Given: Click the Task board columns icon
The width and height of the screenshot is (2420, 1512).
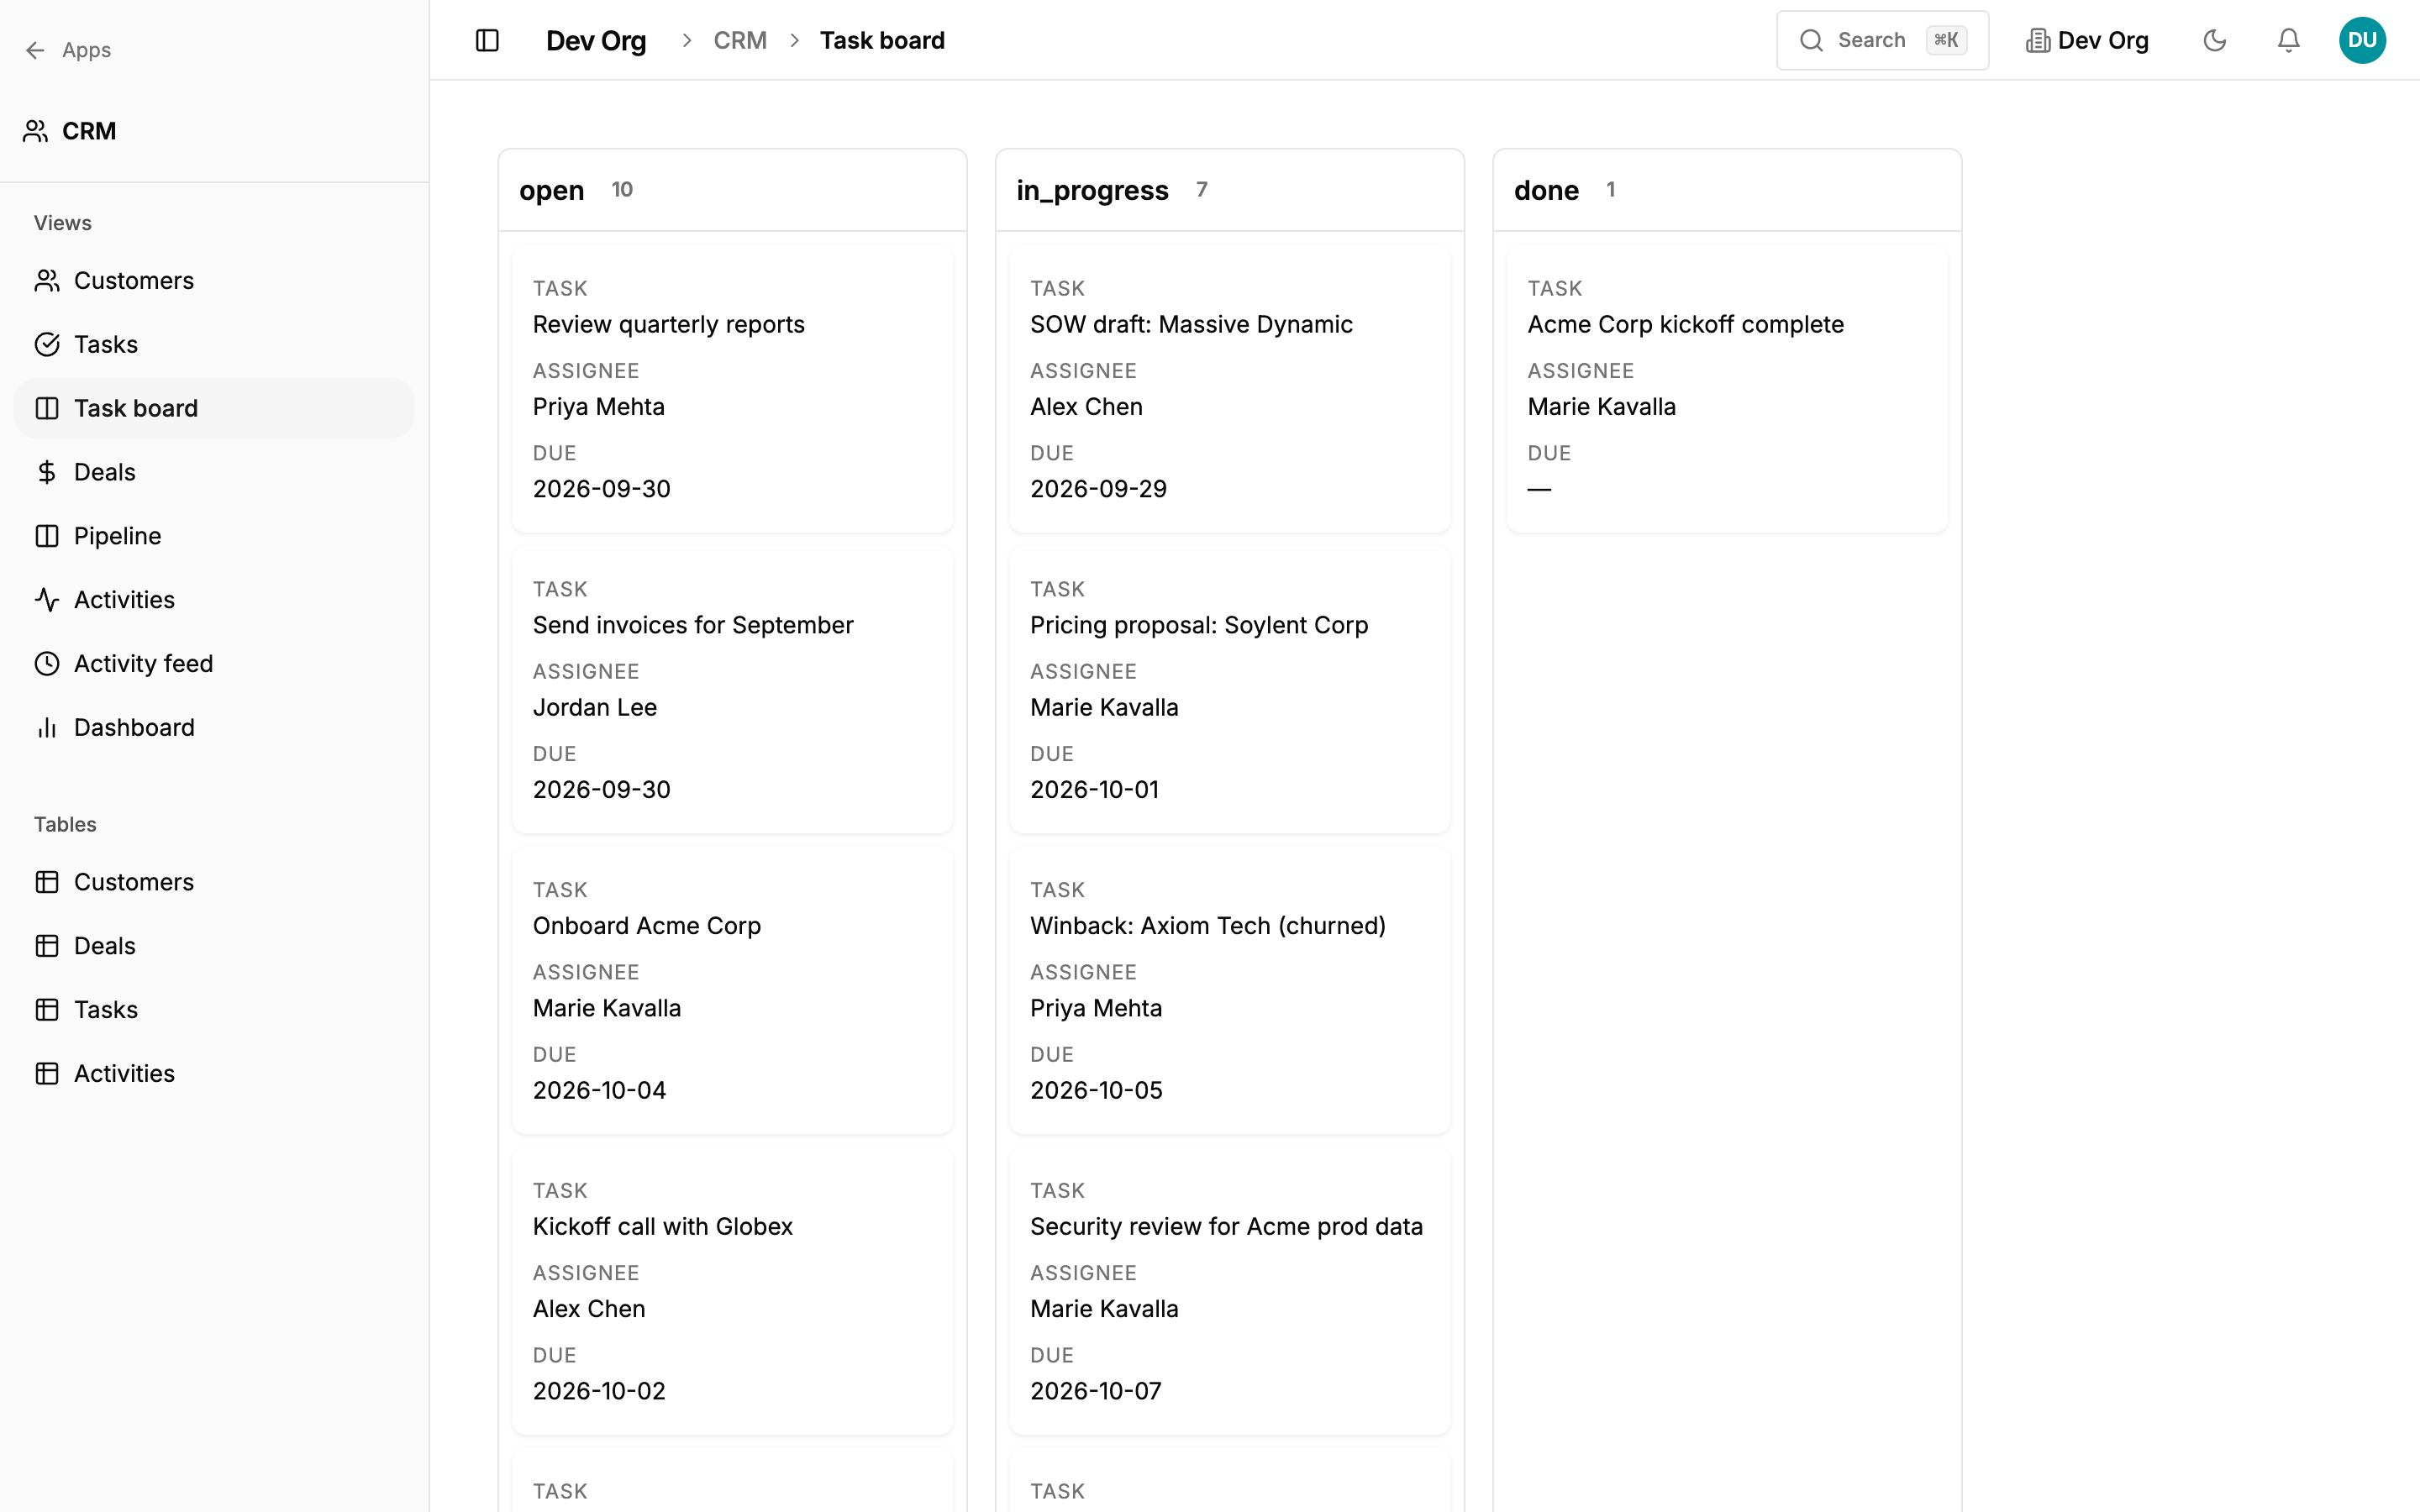Looking at the screenshot, I should coord(47,408).
